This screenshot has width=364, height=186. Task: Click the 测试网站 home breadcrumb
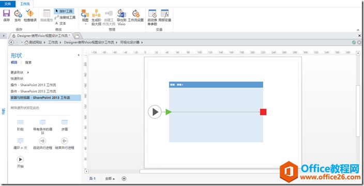tap(34, 42)
